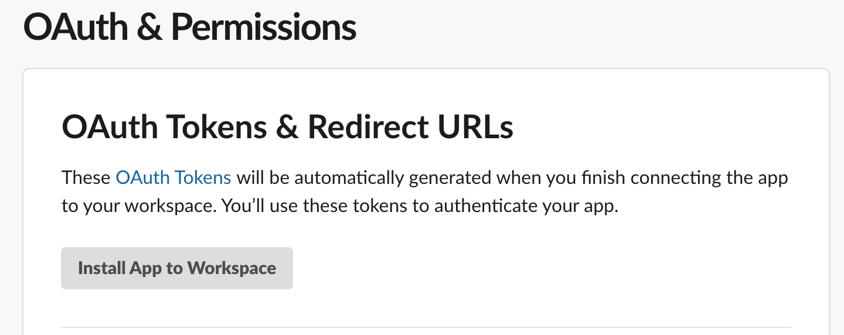This screenshot has height=335, width=844.
Task: Click the horizontal divider below the install button
Action: coord(426,327)
